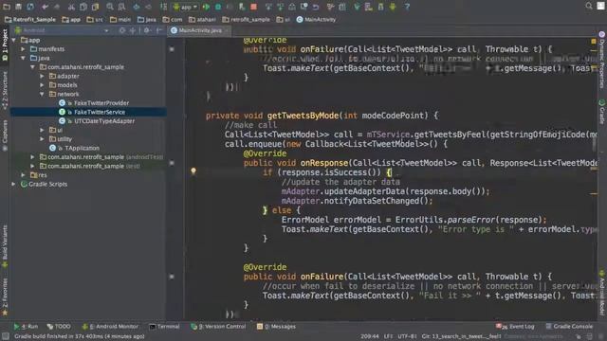This screenshot has width=607, height=341.
Task: Click the Open folder toolbar icon
Action: [7, 7]
